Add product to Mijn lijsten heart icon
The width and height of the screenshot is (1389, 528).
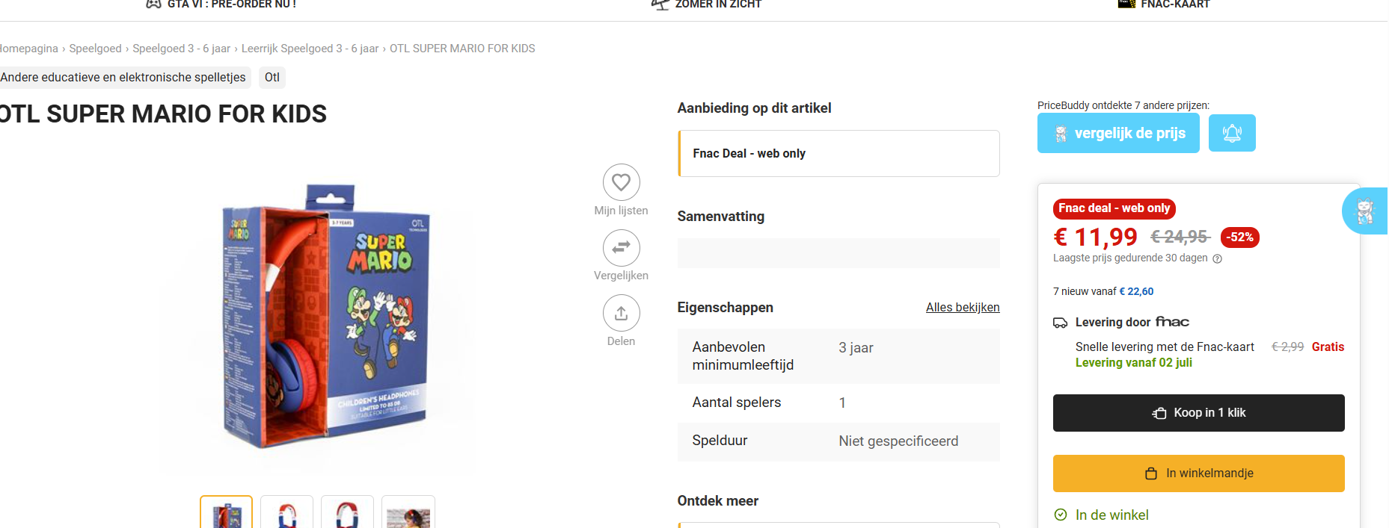coord(621,182)
